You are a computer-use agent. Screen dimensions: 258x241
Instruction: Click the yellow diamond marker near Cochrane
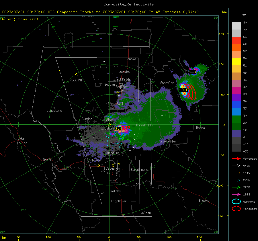tap(98, 165)
